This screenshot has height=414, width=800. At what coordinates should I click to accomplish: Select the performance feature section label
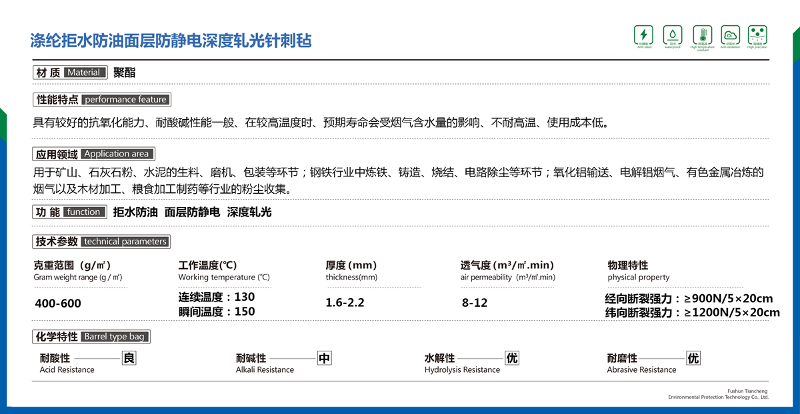[101, 100]
